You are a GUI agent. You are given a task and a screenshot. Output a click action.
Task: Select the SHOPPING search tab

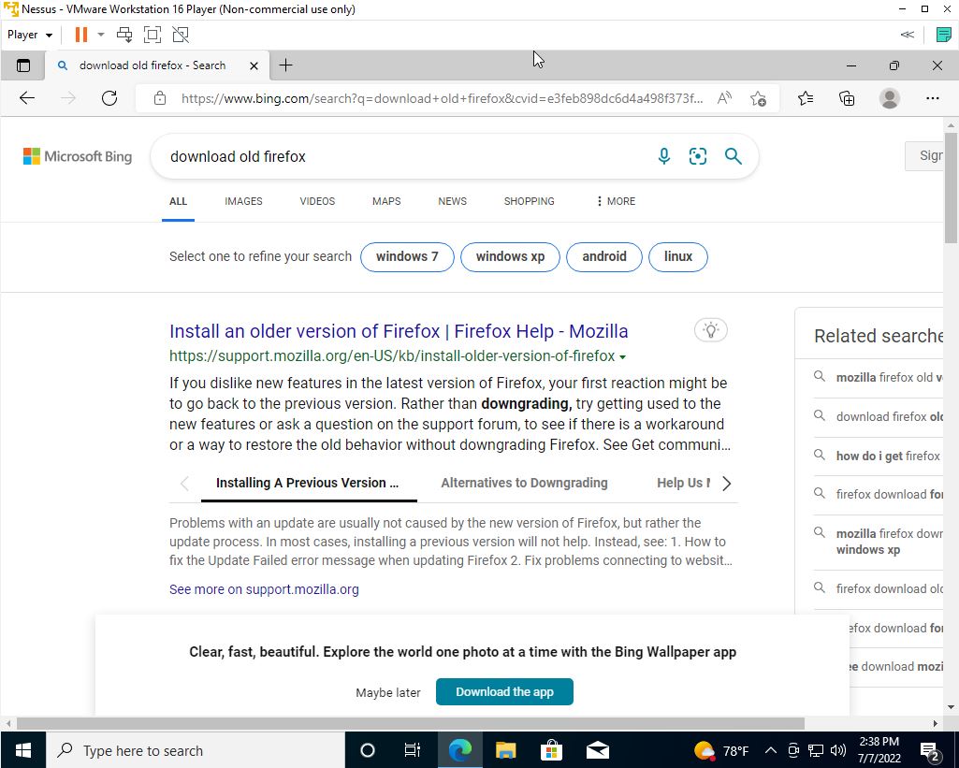tap(529, 201)
